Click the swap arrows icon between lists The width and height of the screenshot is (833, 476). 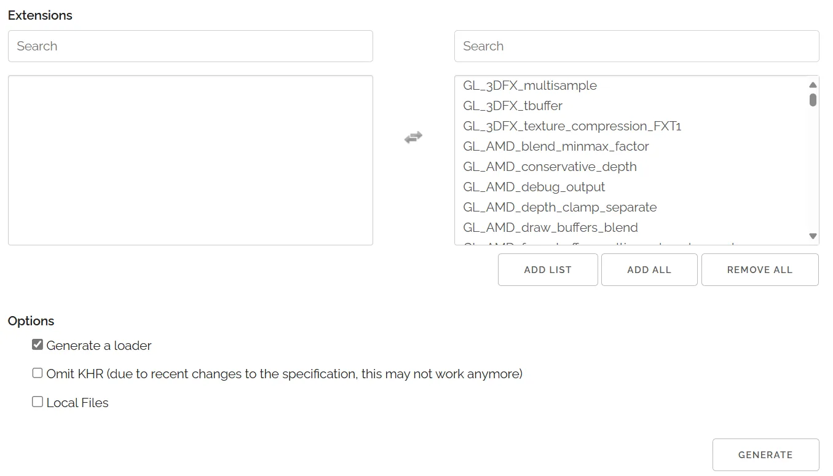(413, 138)
